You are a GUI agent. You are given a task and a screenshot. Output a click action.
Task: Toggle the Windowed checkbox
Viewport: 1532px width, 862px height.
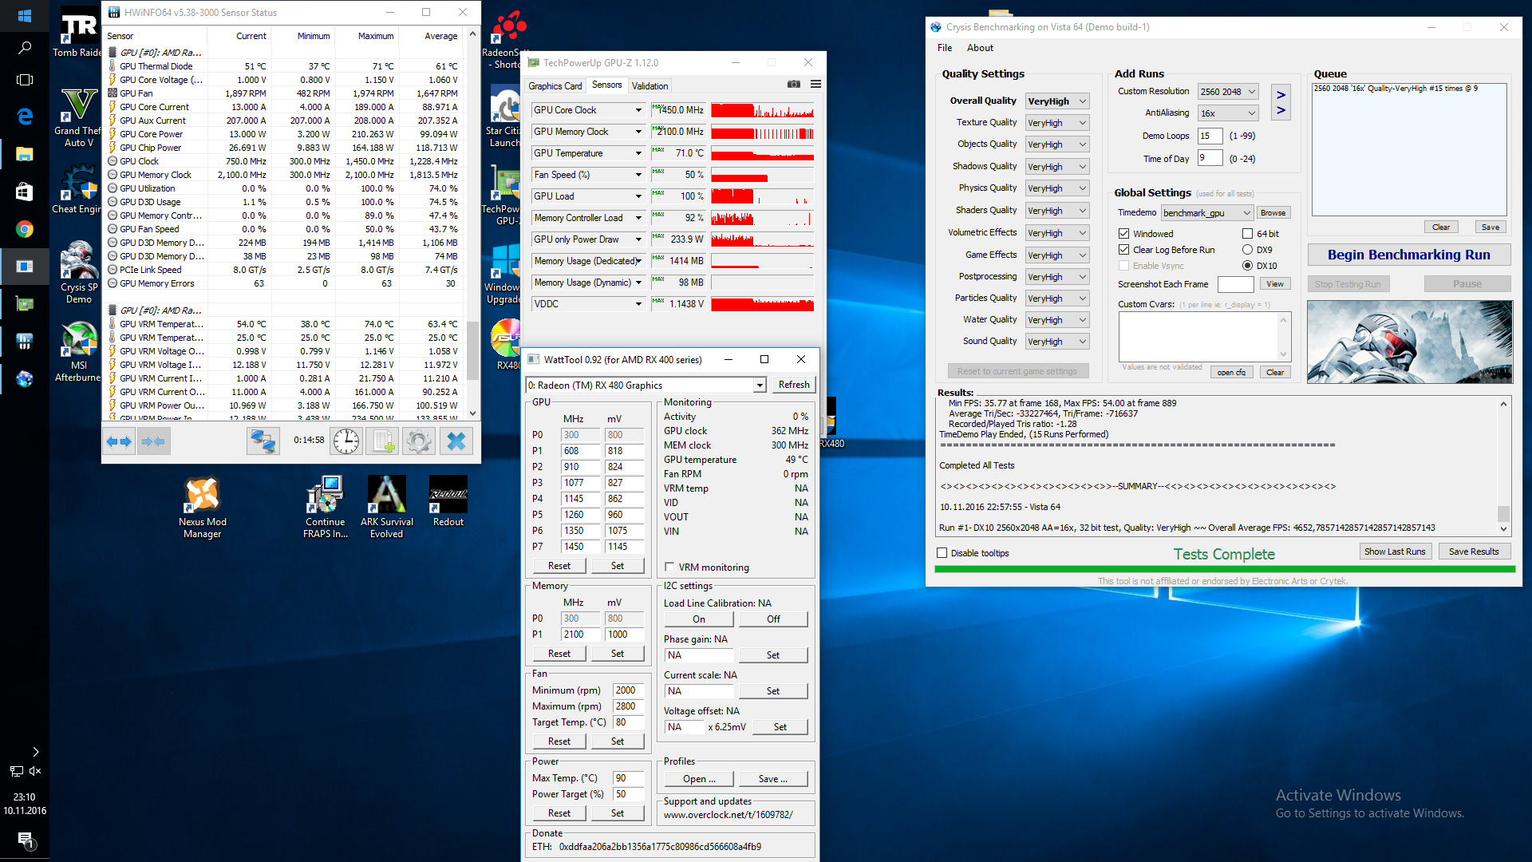pos(1123,234)
